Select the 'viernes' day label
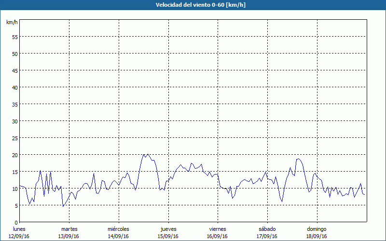Screen dimensions: 386x241 tap(218, 229)
